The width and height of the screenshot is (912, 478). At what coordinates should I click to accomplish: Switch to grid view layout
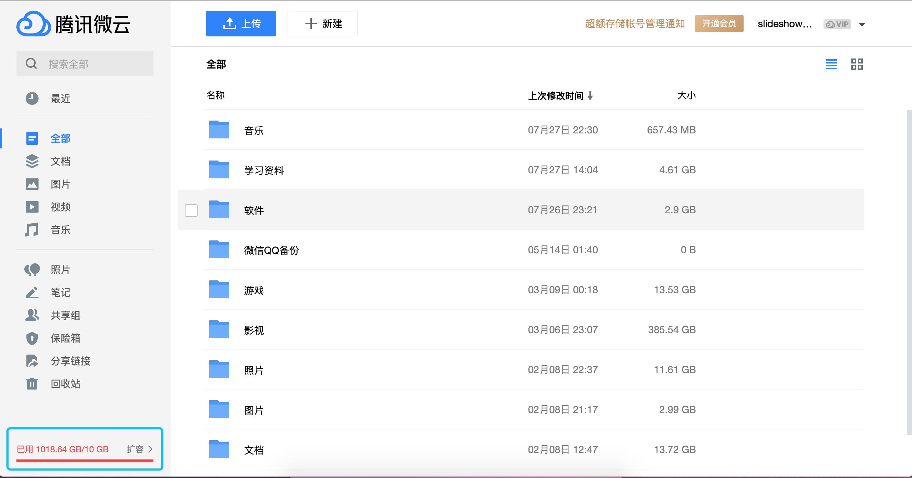[857, 64]
